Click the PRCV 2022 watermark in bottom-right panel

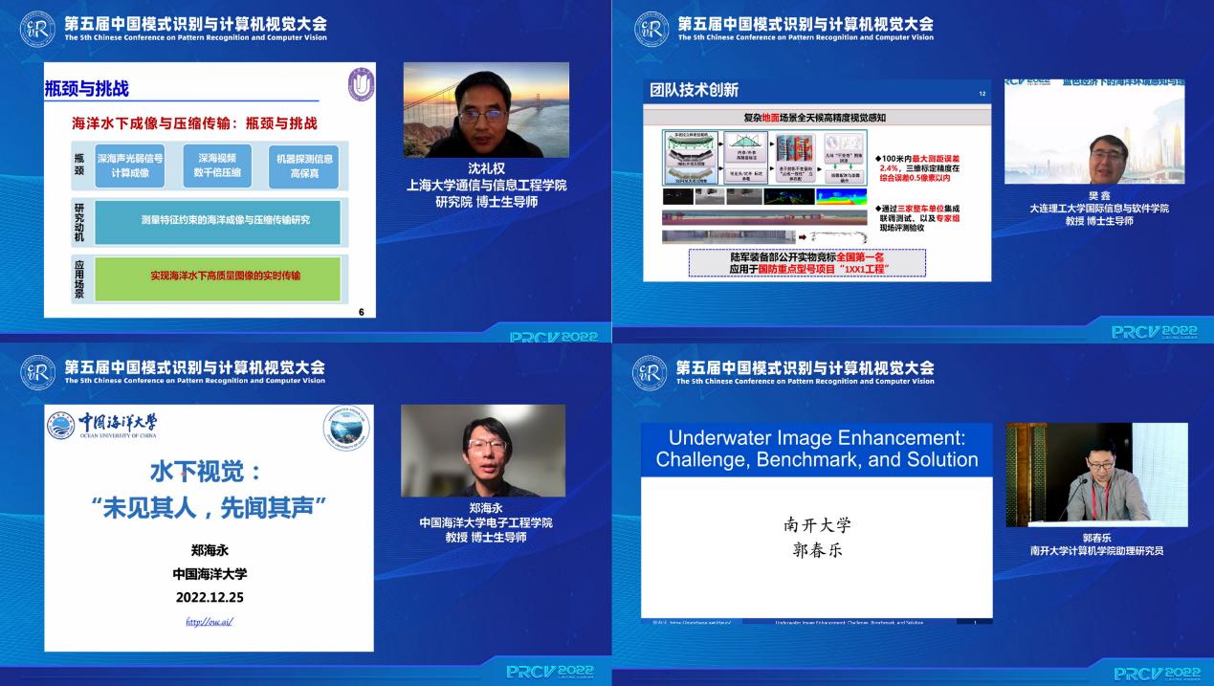tap(1158, 672)
